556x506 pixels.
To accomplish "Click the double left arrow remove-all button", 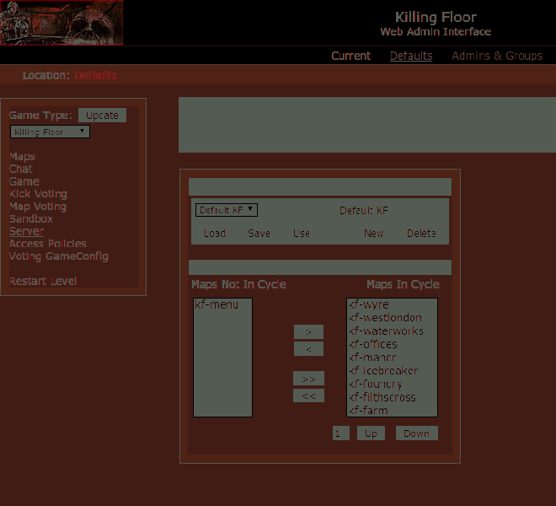I will pos(308,396).
